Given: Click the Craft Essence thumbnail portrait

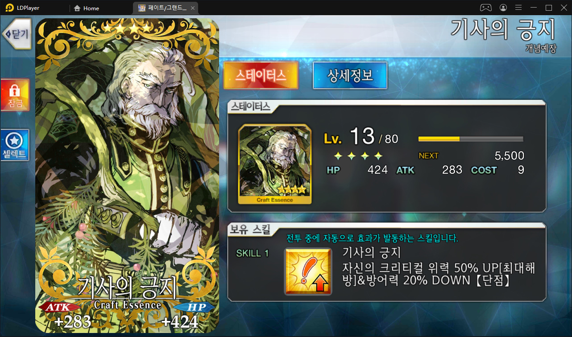Looking at the screenshot, I should click(275, 164).
